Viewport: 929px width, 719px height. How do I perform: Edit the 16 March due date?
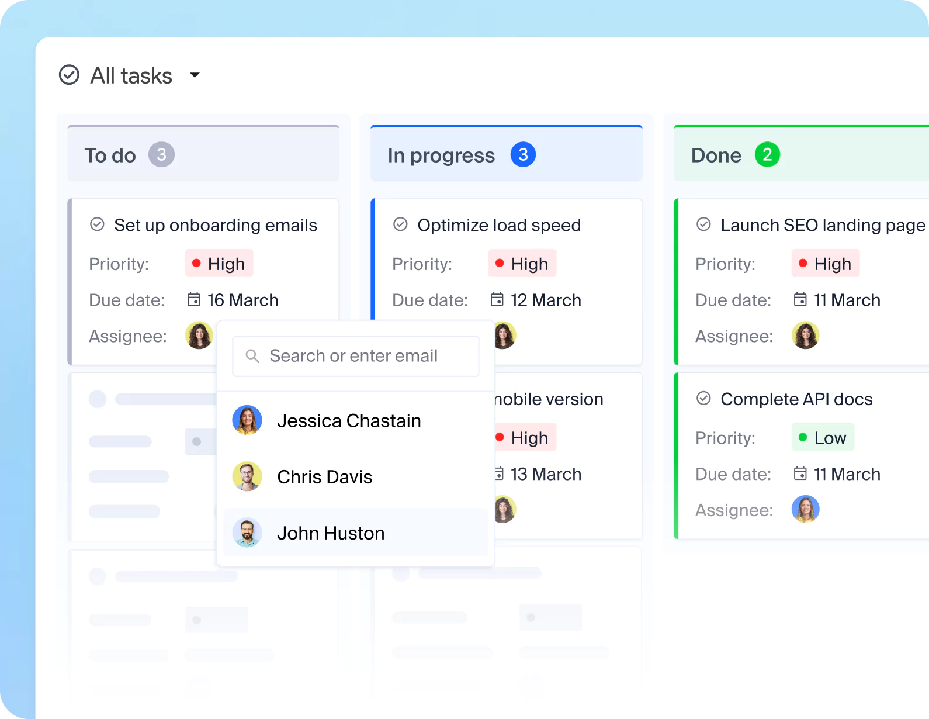[x=243, y=300]
